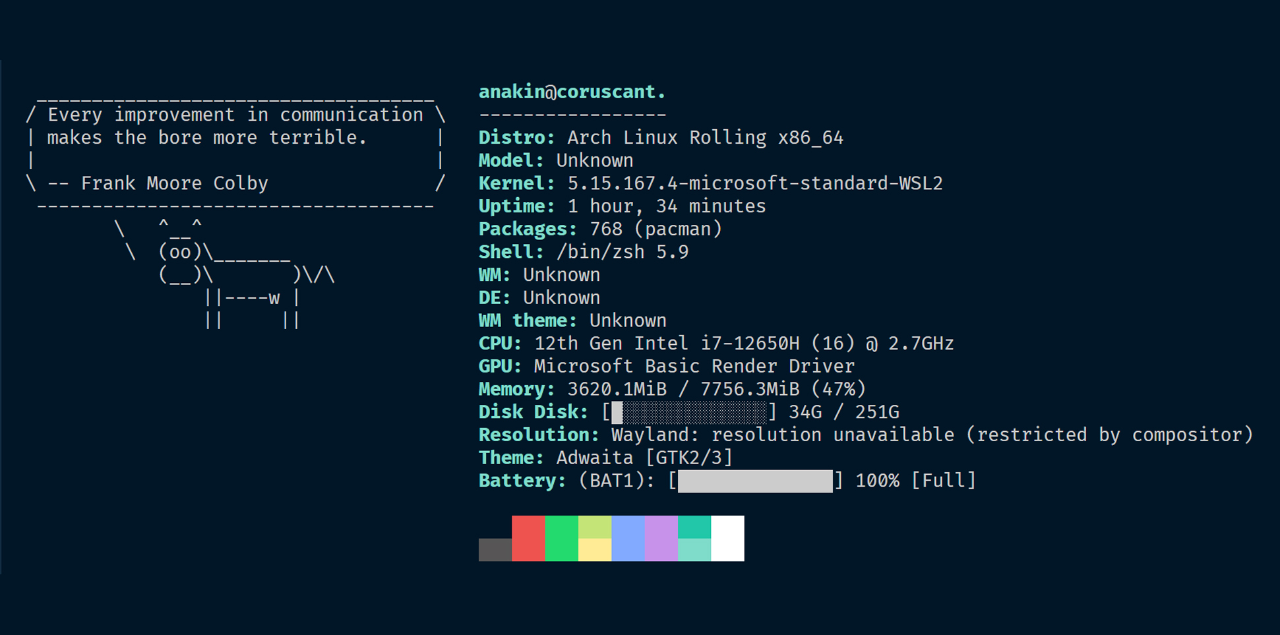Click the blue color block
This screenshot has height=635, width=1280.
coord(628,538)
